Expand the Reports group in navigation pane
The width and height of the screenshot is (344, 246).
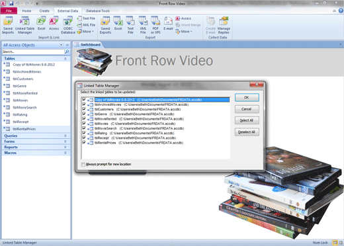[x=36, y=147]
